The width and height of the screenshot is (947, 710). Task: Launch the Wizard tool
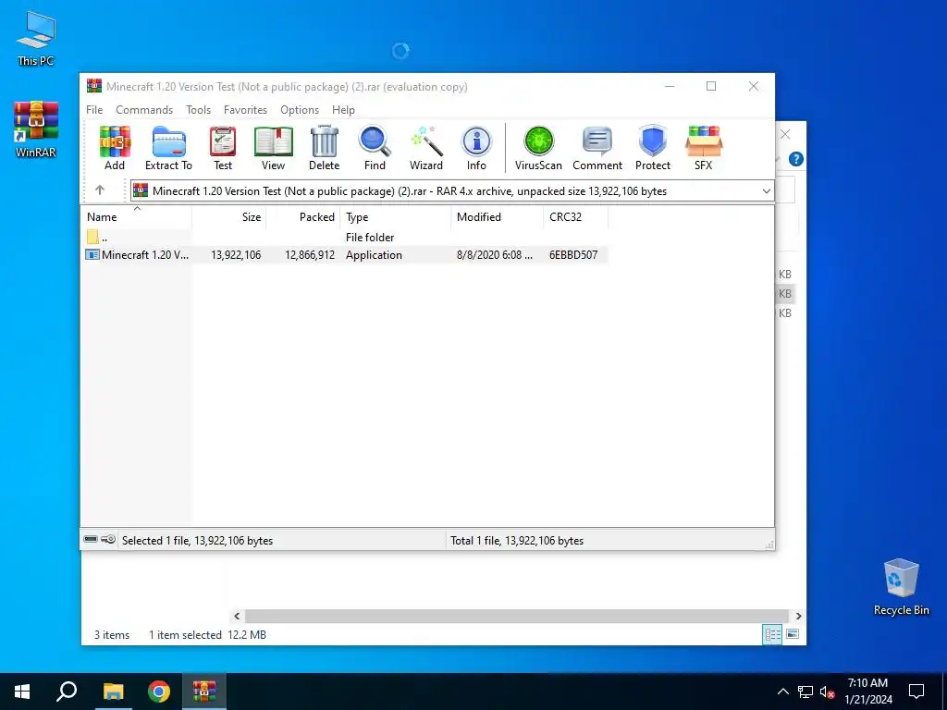[425, 148]
